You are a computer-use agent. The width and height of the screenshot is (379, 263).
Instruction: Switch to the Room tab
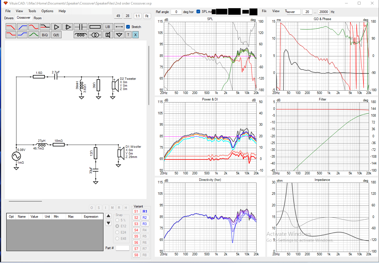tap(38, 18)
